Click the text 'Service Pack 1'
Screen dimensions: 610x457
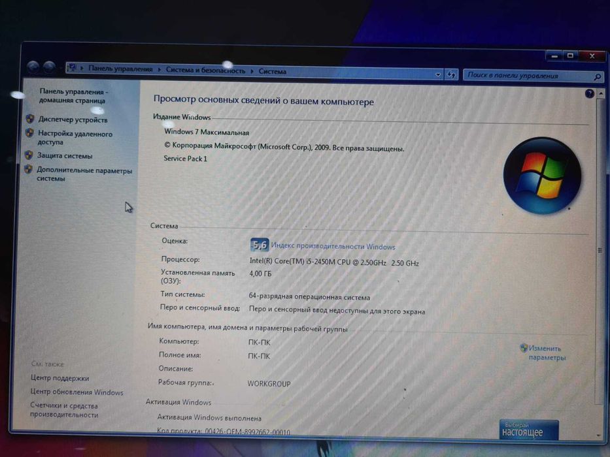[x=185, y=159]
